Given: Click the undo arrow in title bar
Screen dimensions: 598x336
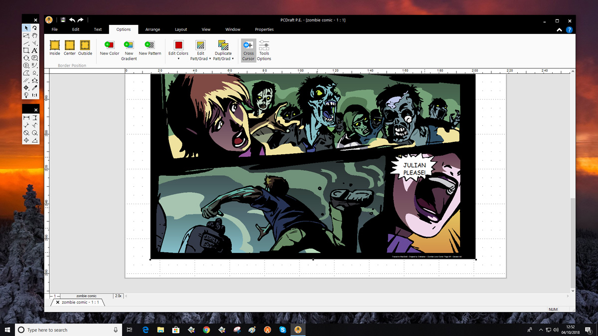Looking at the screenshot, I should [x=72, y=20].
